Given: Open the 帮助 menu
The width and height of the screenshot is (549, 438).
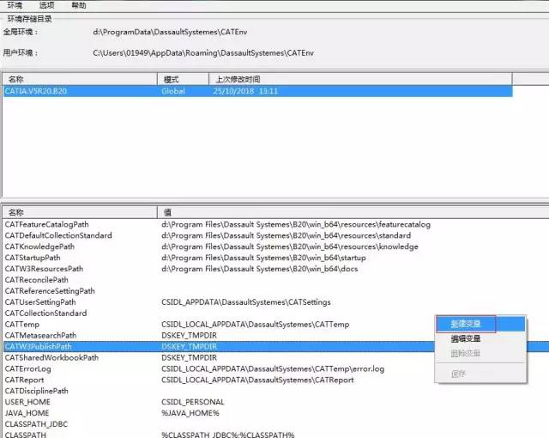Looking at the screenshot, I should pos(78,5).
